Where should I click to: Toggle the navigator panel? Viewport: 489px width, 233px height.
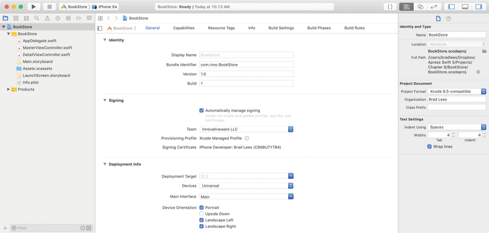pos(451,7)
